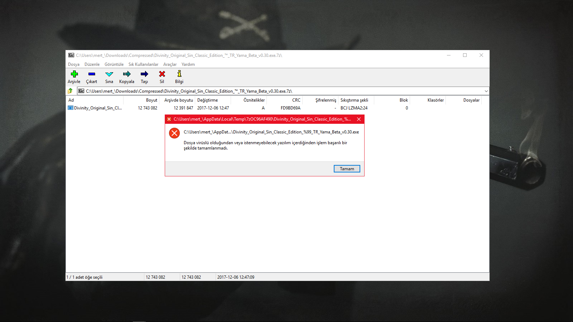The image size is (573, 322).
Task: Click the Çıkart (Extract) toolbar icon
Action: (92, 74)
